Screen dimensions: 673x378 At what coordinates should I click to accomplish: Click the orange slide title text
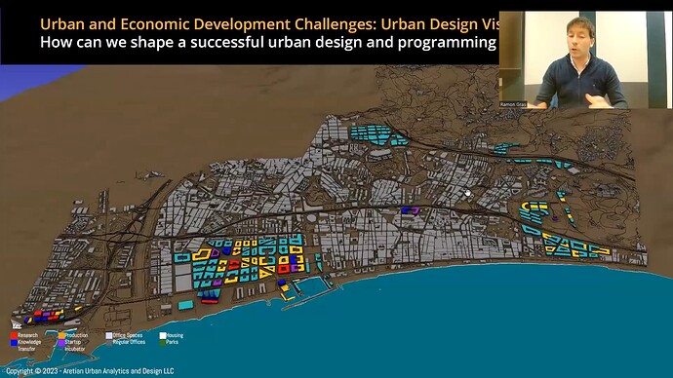(269, 24)
